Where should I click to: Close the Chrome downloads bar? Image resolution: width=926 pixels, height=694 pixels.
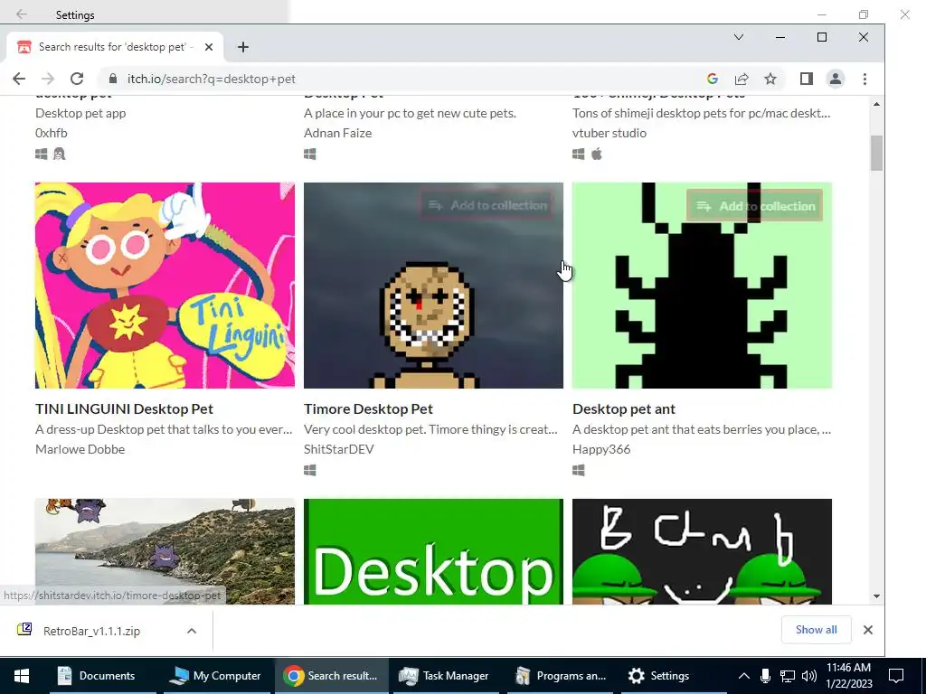pos(867,630)
